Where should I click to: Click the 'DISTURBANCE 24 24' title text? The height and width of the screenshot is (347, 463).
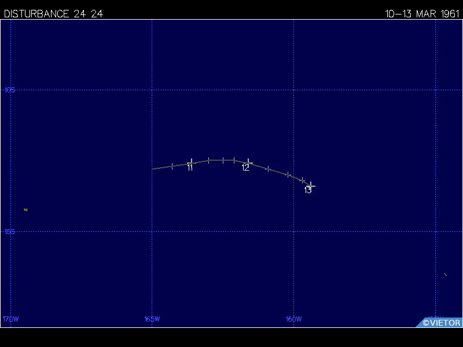(x=53, y=14)
